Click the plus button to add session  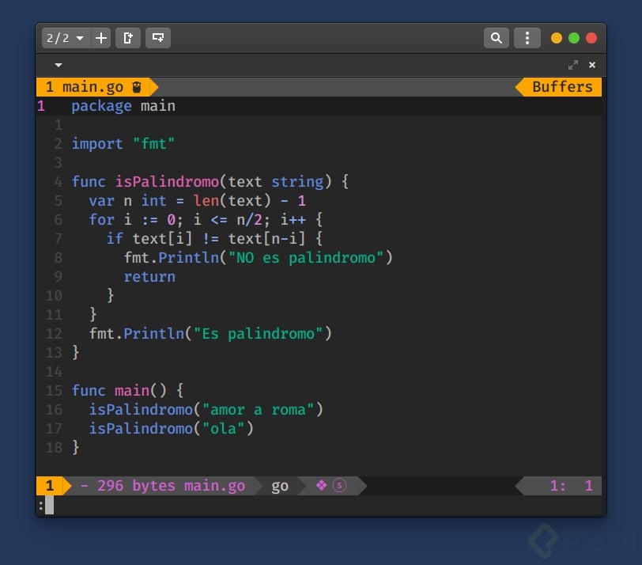[x=101, y=38]
